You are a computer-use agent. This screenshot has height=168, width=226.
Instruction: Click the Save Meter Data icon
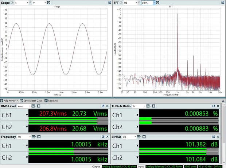[x=22, y=101]
